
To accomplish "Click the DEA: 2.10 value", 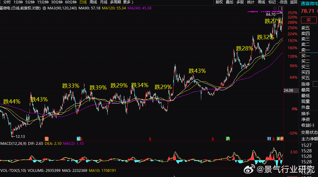I will point(53,144).
